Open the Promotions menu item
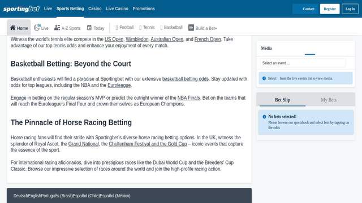Image resolution: width=362 pixels, height=203 pixels. (144, 9)
